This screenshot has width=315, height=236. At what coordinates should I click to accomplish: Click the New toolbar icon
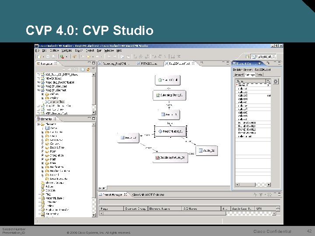39,57
